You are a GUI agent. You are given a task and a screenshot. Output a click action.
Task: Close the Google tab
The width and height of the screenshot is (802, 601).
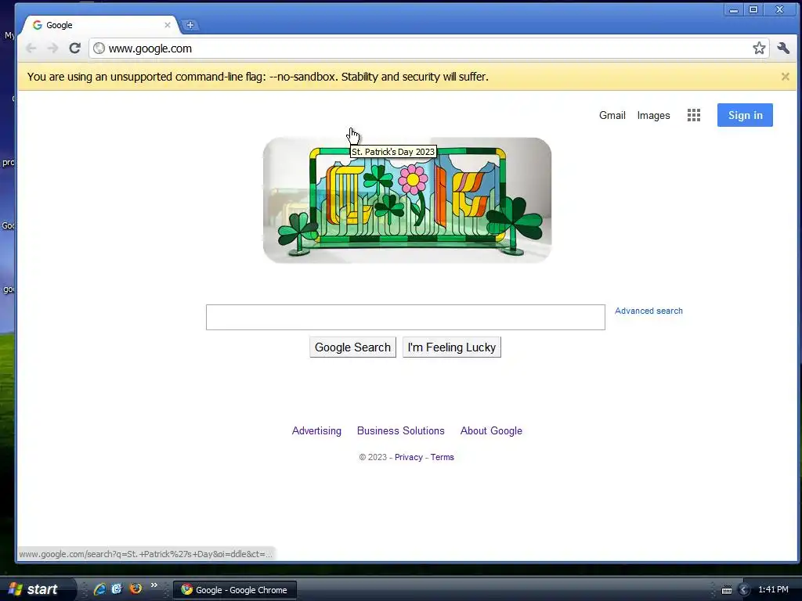[168, 24]
